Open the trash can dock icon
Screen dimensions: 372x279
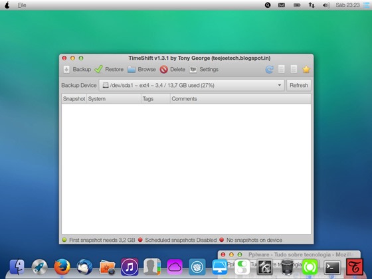287,267
